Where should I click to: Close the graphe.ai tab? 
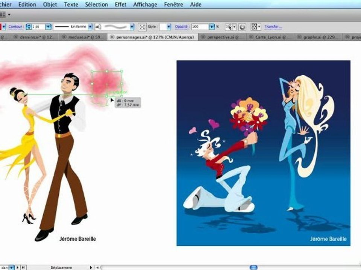coord(299,37)
